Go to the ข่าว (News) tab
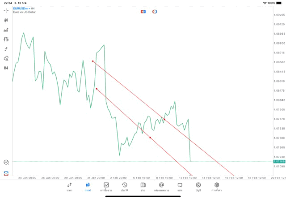 point(143,187)
